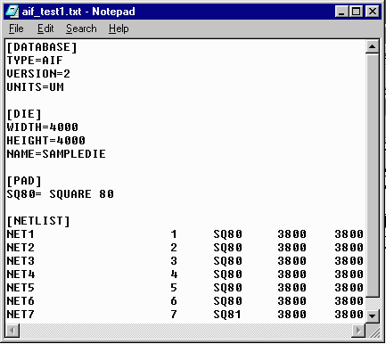Open the Edit menu
Screen dimensions: 386x344
coord(45,29)
